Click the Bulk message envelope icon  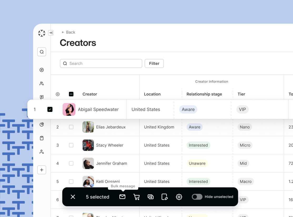point(122,197)
